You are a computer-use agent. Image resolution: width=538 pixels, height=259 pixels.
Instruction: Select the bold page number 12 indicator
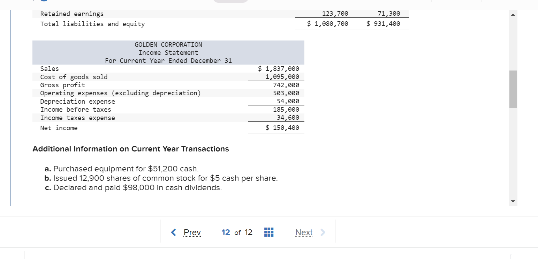pyautogui.click(x=226, y=232)
